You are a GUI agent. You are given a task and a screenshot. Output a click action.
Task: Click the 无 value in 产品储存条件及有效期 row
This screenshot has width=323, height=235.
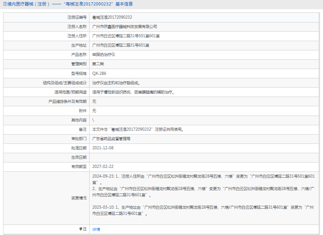pyautogui.click(x=94, y=101)
